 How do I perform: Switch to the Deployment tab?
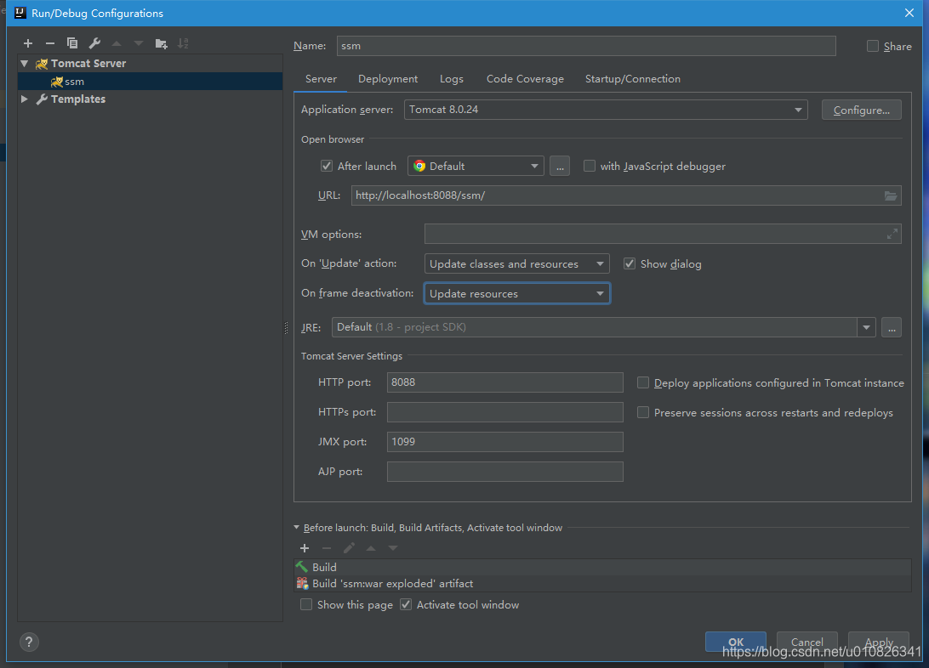click(x=387, y=79)
